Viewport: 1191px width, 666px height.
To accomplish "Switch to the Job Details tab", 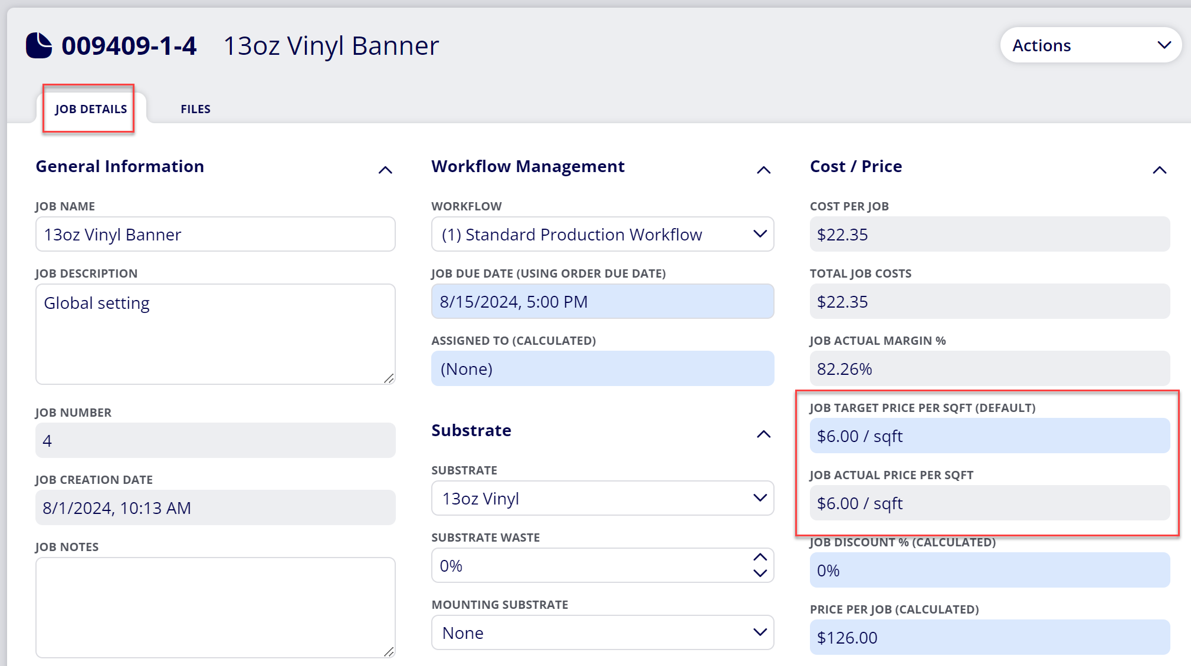I will tap(91, 109).
